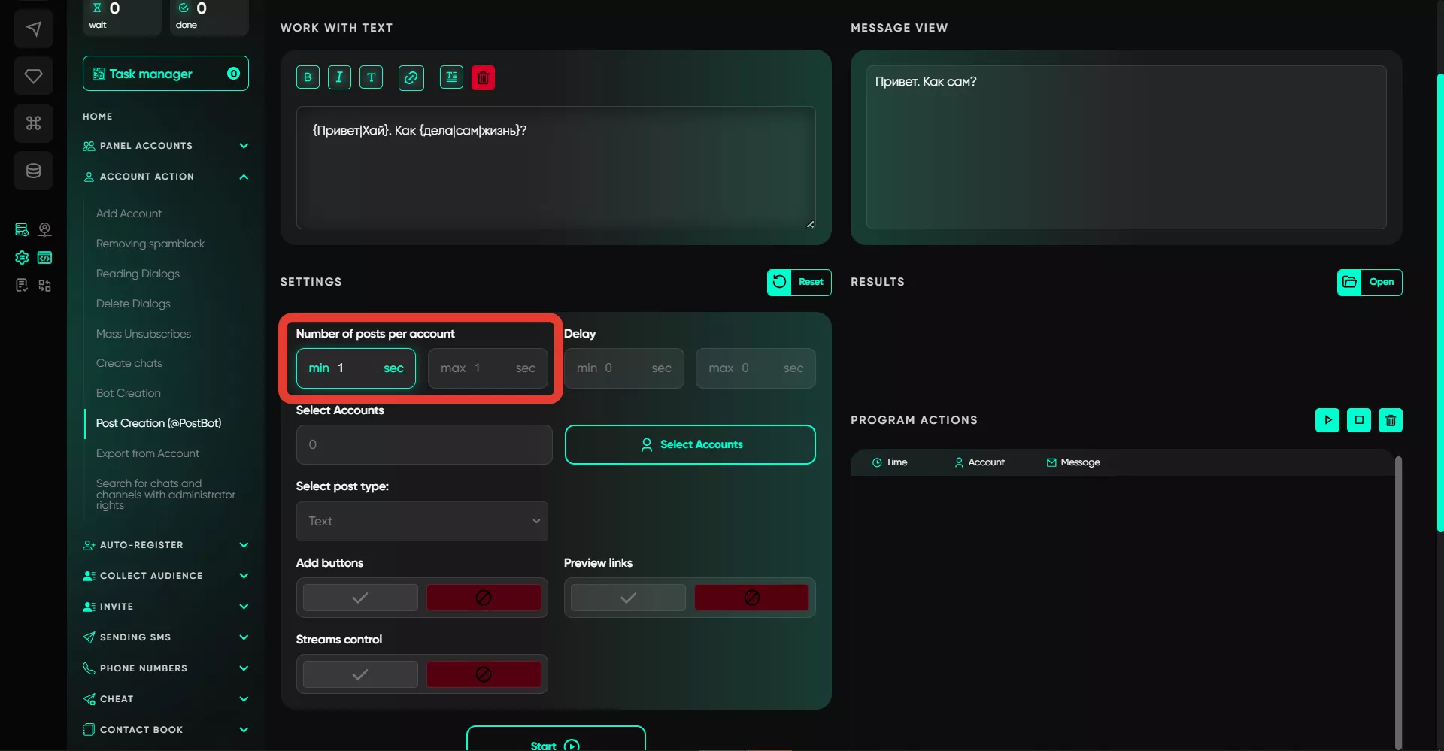1444x751 pixels.
Task: Expand the Auto-Register section
Action: (165, 545)
